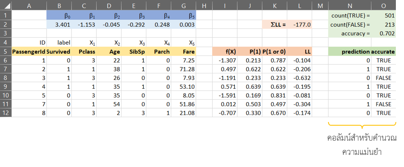Click row header 12
The height and width of the screenshot is (167, 404).
[x=6, y=113]
